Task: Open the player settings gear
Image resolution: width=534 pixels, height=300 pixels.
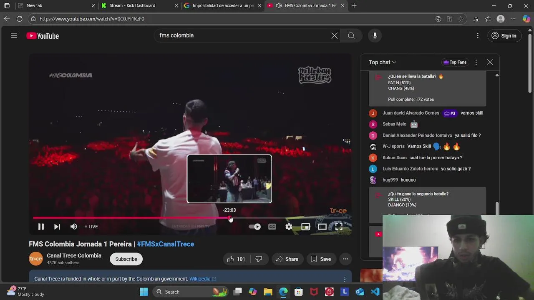Action: 289,227
